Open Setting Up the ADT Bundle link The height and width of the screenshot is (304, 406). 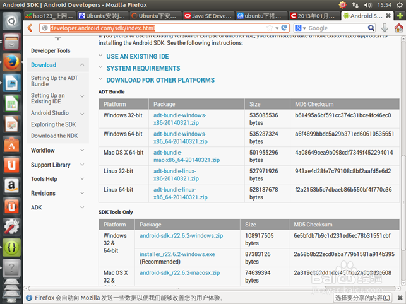tap(54, 81)
